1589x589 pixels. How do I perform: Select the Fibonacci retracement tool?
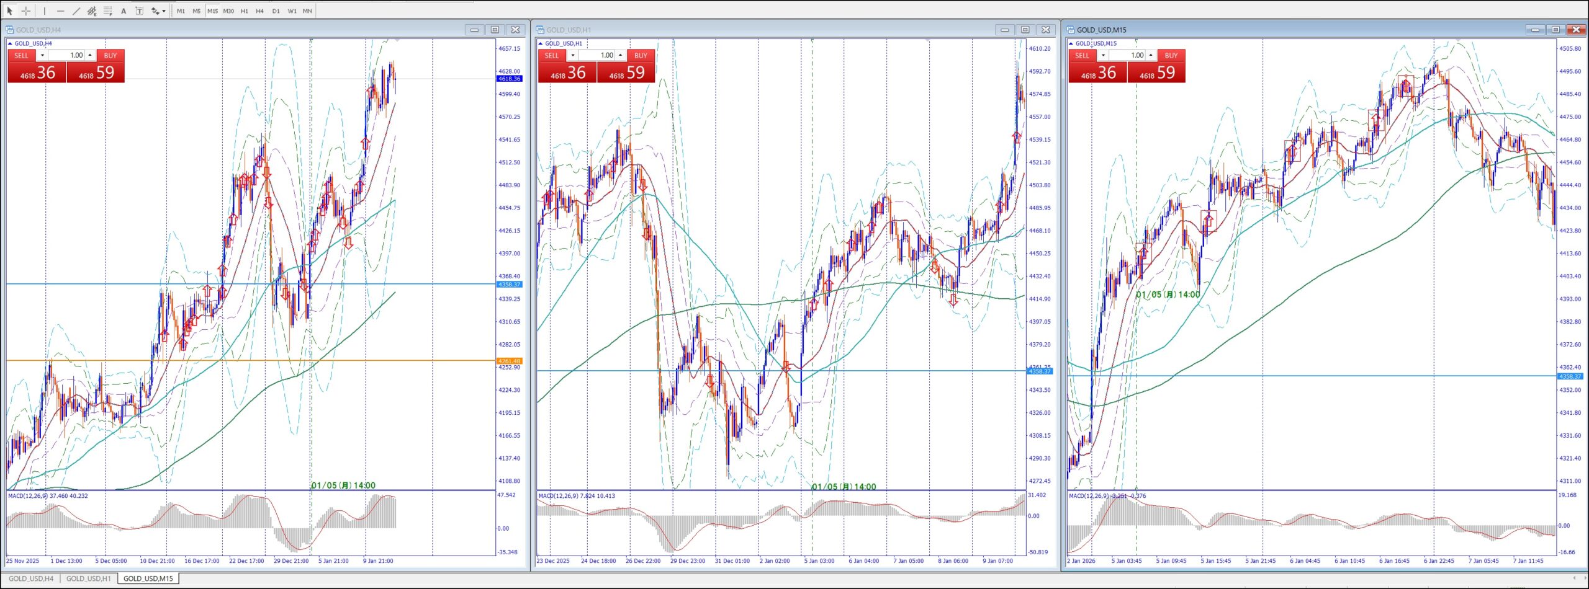pos(108,11)
